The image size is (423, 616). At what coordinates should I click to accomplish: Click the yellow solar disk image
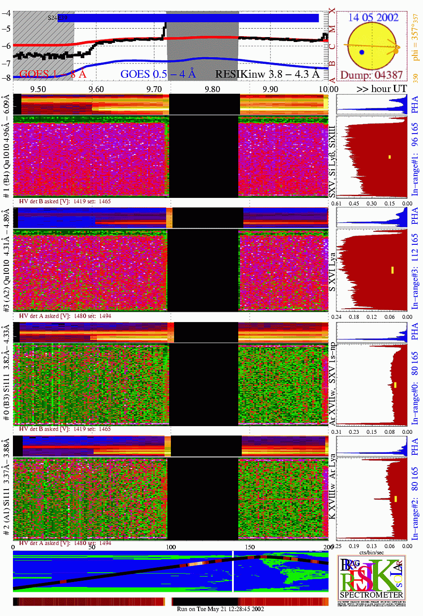coord(371,46)
